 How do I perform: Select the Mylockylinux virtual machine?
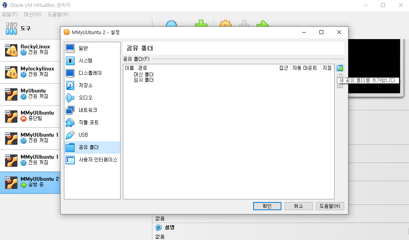(x=30, y=72)
